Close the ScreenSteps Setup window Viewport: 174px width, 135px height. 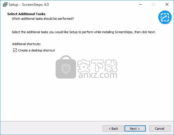[167, 4]
